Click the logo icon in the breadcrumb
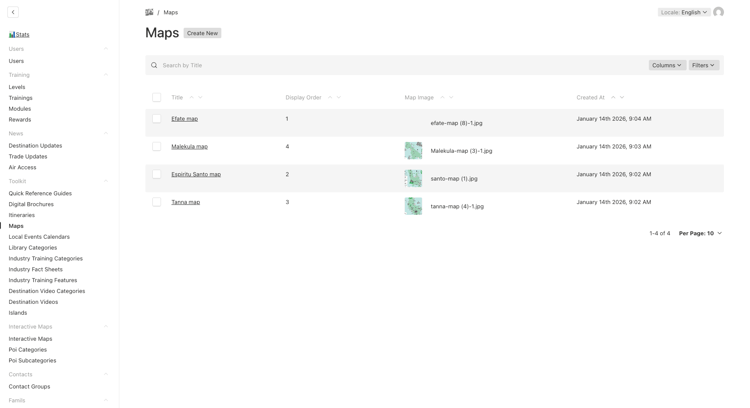 149,12
